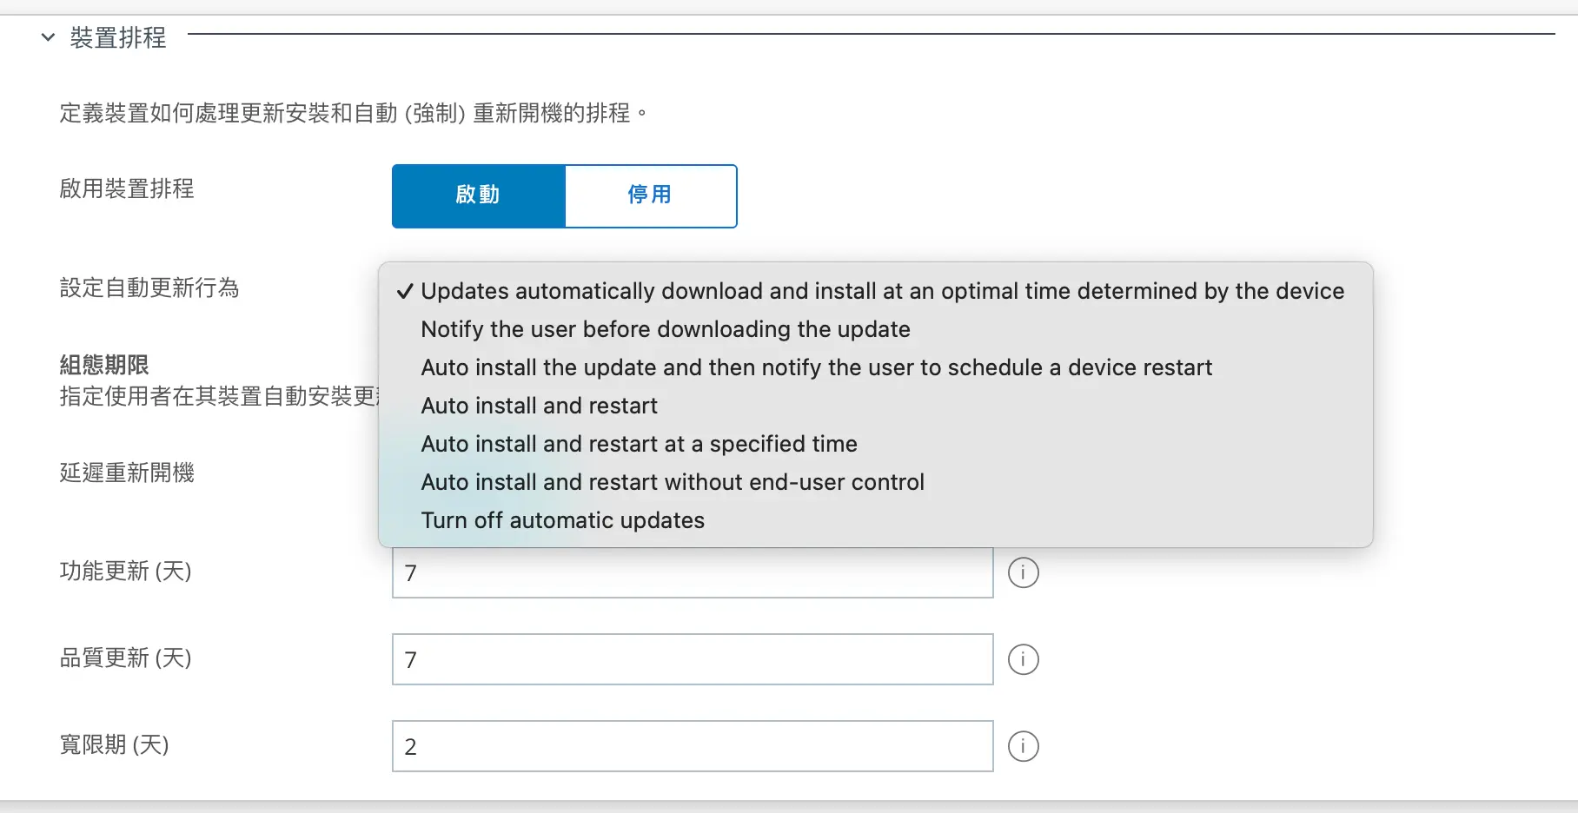The width and height of the screenshot is (1578, 813).
Task: Pick 'Auto install and restart at a specified time'
Action: click(x=639, y=444)
